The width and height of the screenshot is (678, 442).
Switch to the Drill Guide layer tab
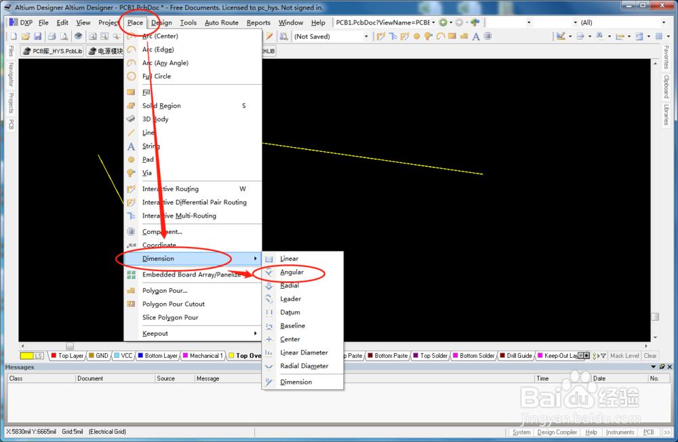pyautogui.click(x=516, y=355)
